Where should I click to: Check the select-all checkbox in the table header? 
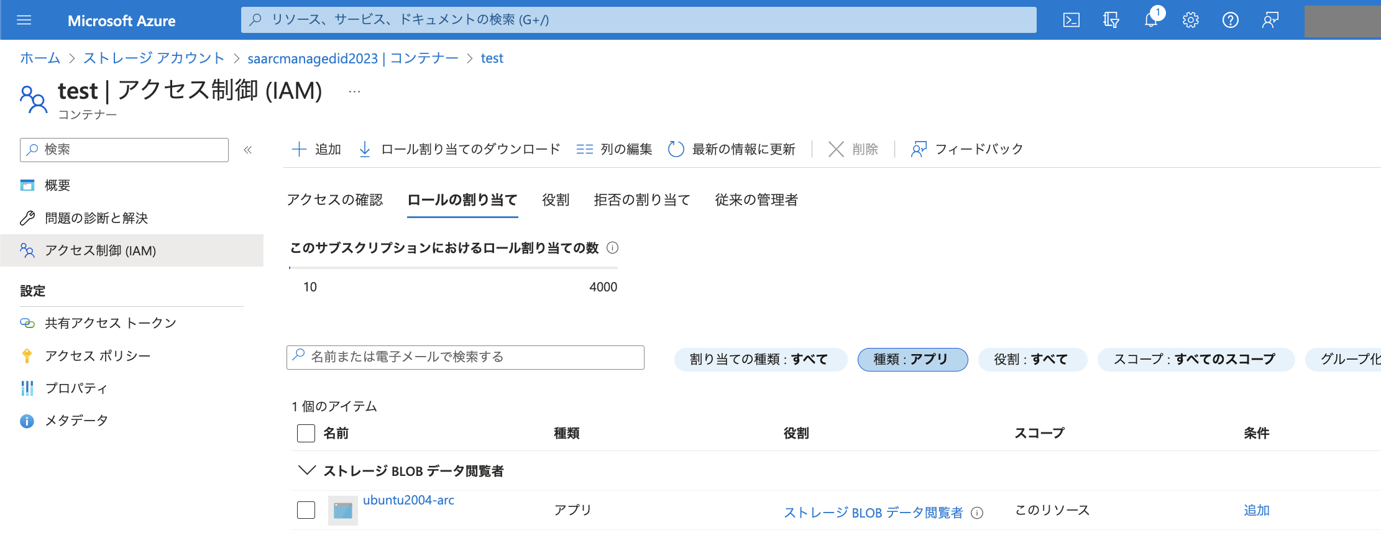[306, 433]
